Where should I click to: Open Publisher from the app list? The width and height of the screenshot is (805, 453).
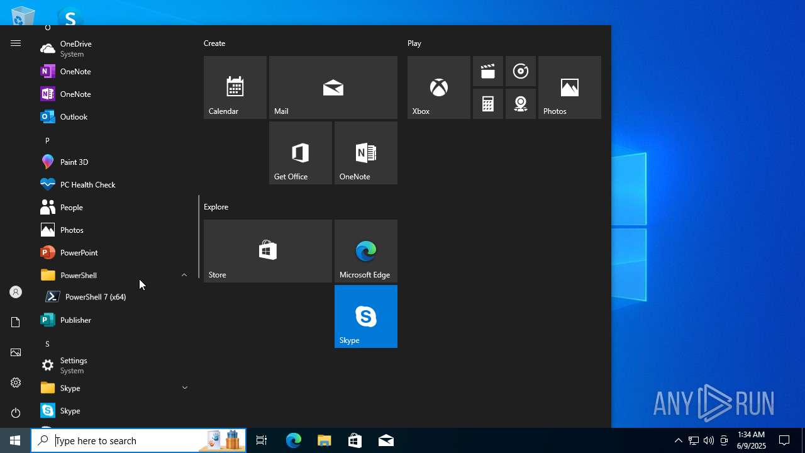(x=114, y=320)
